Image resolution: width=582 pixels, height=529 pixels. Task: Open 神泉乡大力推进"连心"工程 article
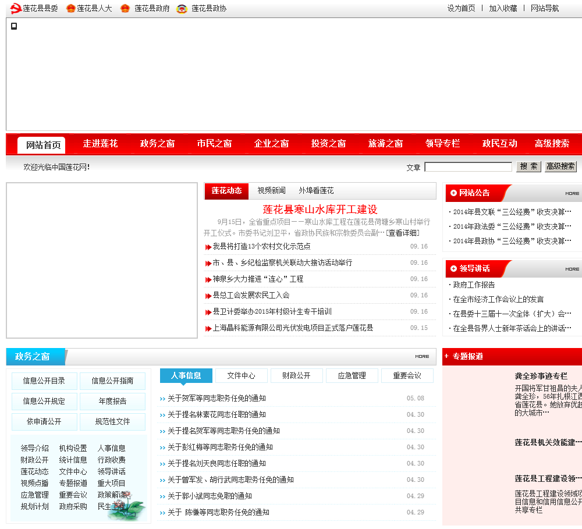[258, 279]
